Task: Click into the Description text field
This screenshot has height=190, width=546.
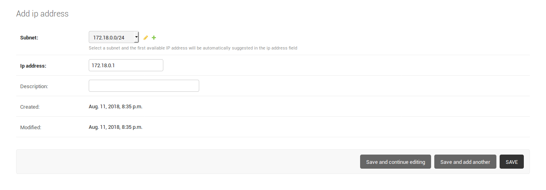Action: (144, 86)
